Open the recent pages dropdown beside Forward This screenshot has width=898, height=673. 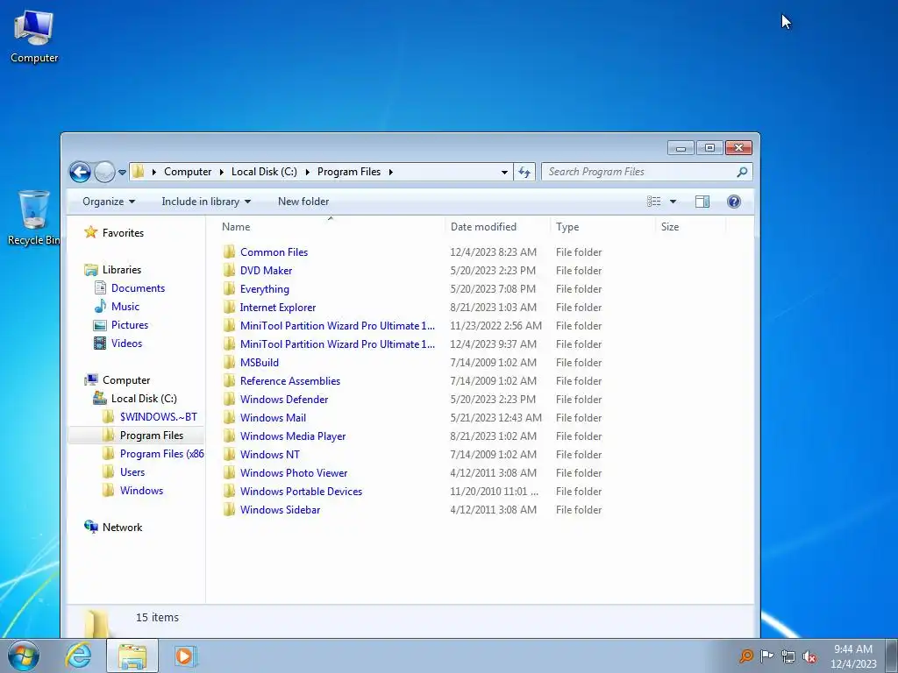pos(122,172)
